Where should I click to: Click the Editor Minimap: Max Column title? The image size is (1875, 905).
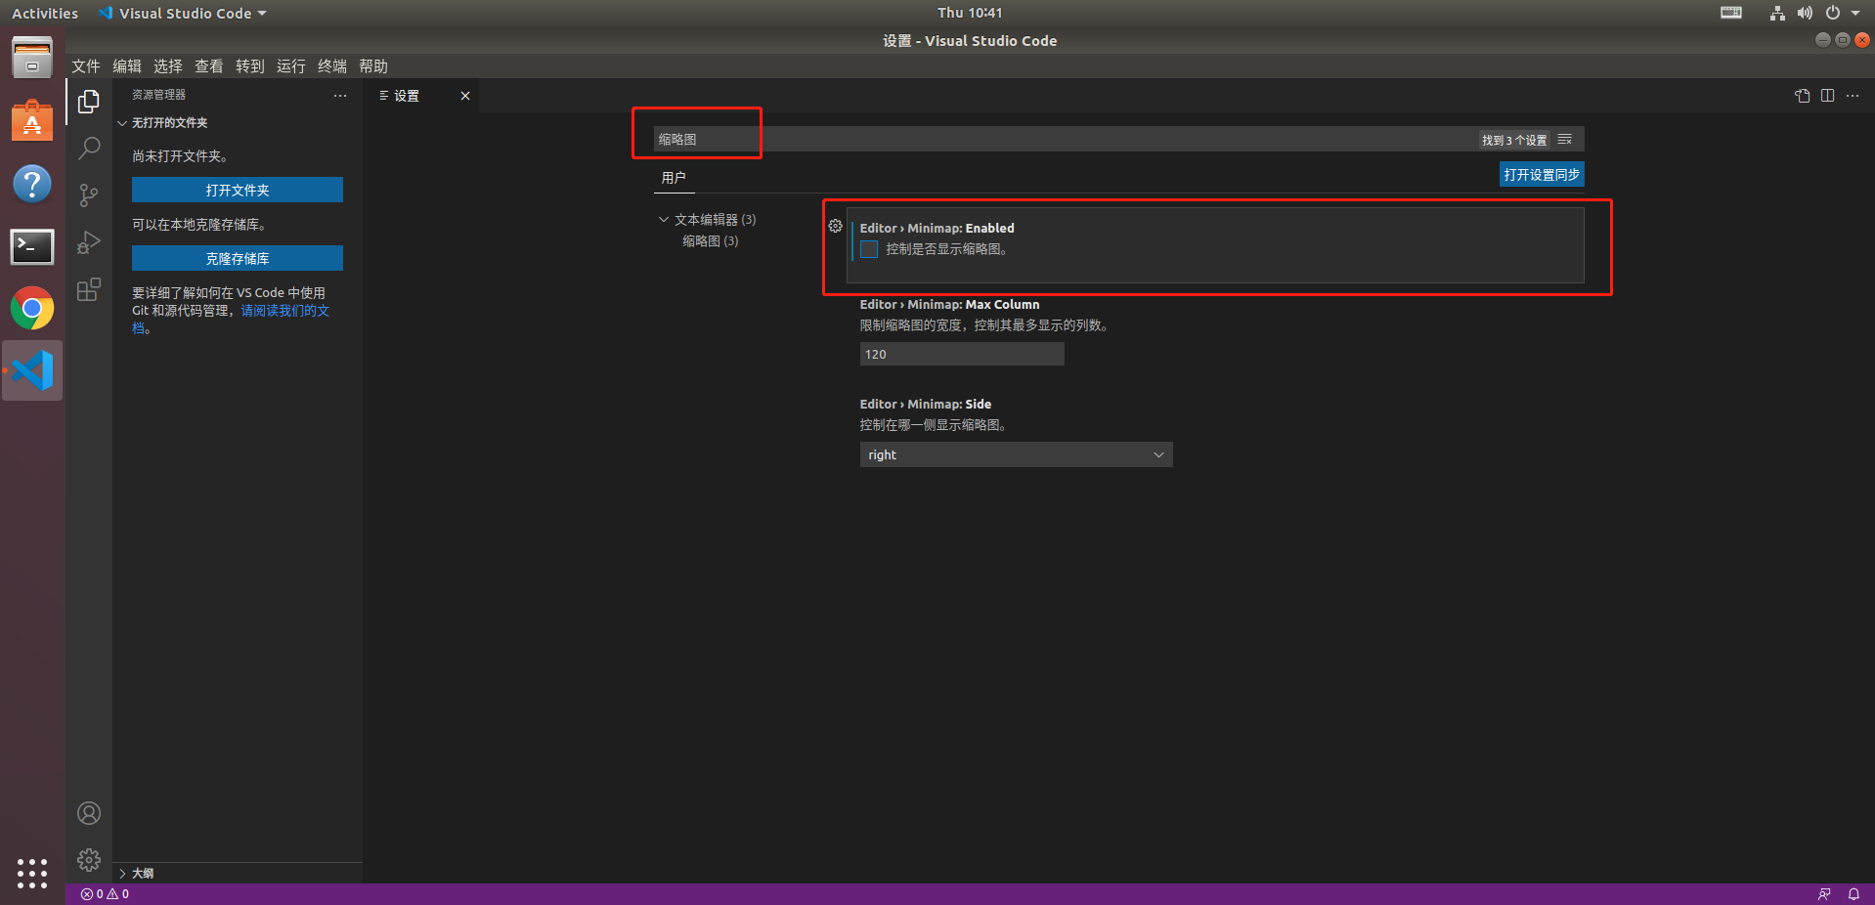949,305
